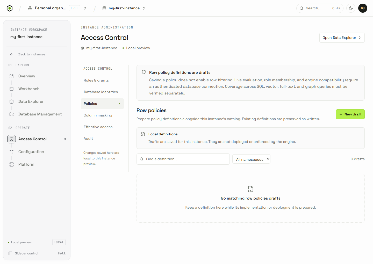
Task: Click the Workbench terminal icon
Action: coord(11,89)
